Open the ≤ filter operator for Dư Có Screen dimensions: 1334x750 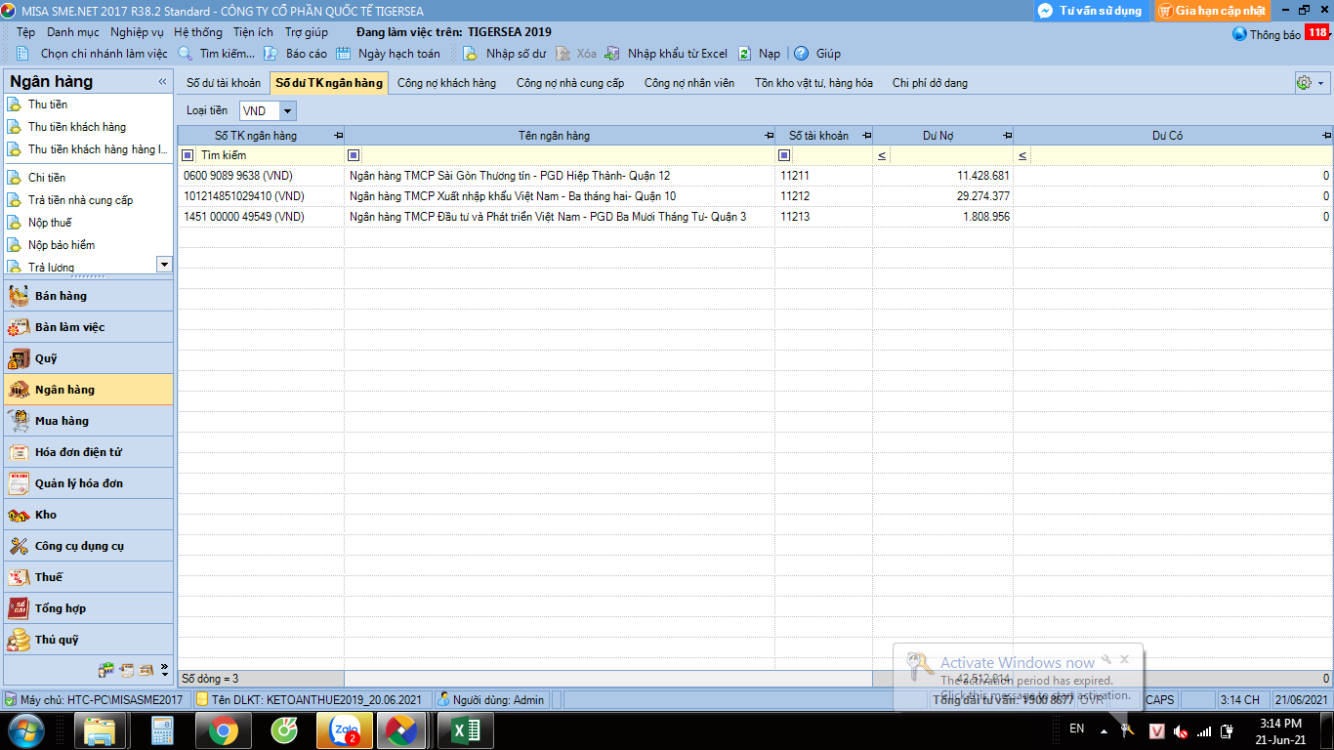point(1022,155)
